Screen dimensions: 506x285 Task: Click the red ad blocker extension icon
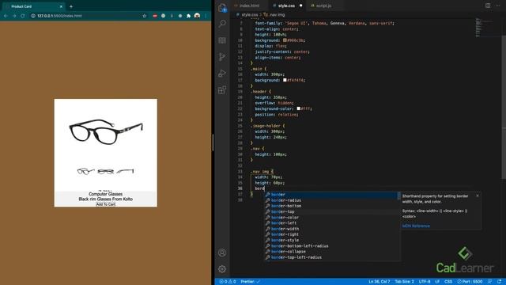[x=155, y=16]
